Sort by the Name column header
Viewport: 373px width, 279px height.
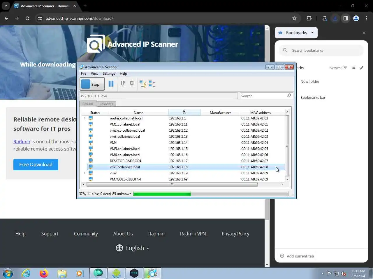tap(138, 112)
